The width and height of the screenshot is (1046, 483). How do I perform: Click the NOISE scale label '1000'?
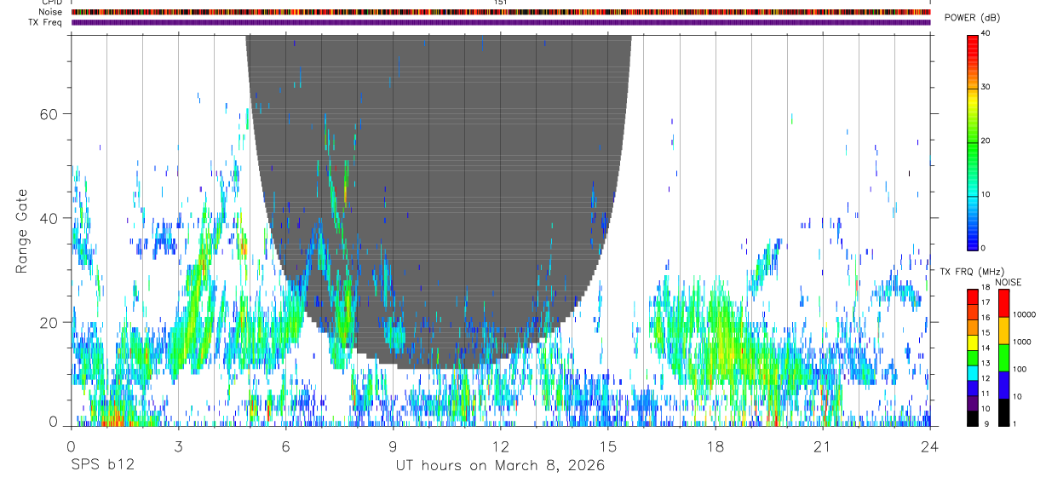pyautogui.click(x=1020, y=343)
